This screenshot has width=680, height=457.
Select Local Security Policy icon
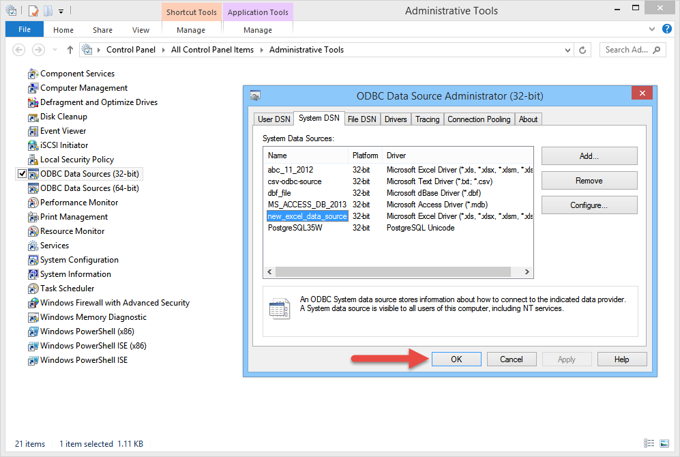33,160
